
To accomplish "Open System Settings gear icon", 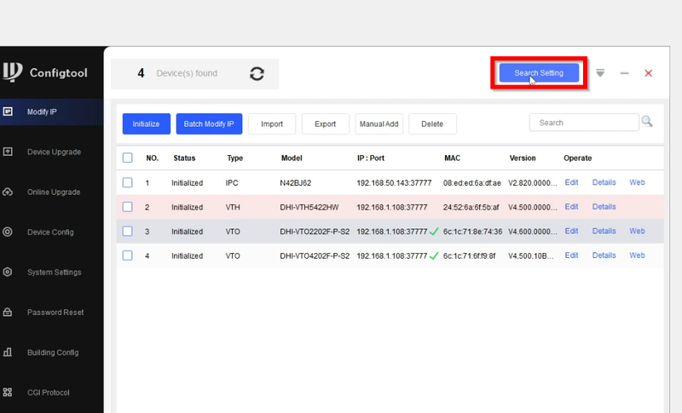I will 8,272.
